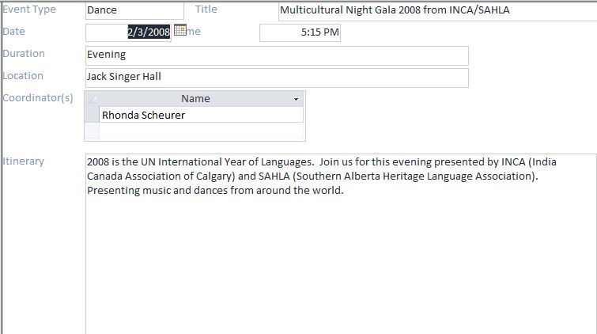Viewport: 597px width, 334px height.
Task: Select the blank row's record selector
Action: 93,131
